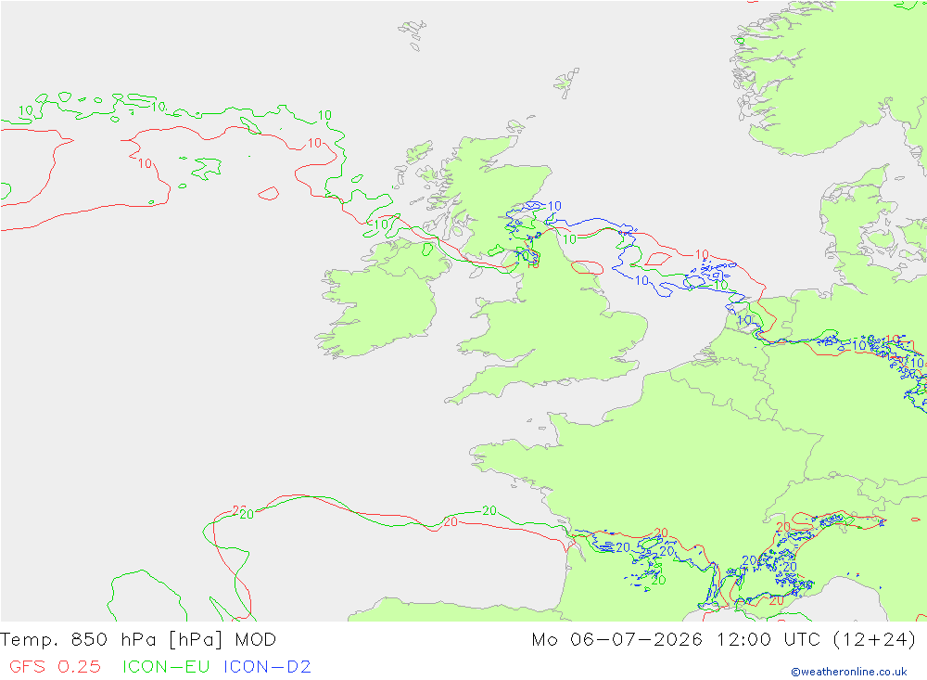
Task: Click the "Temp. 850 hPa [hPa] MOD" title
Action: click(138, 640)
